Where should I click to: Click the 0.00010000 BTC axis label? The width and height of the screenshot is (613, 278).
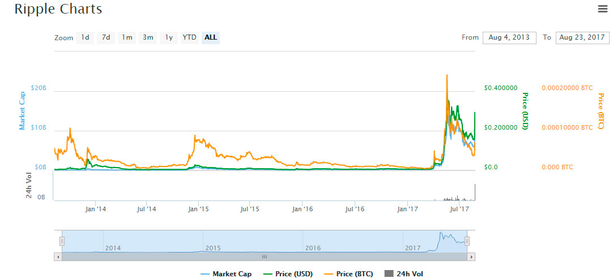click(567, 128)
